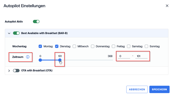Uncheck the Montag checkbox
Viewport: 173px width, 96px height.
(x=40, y=46)
